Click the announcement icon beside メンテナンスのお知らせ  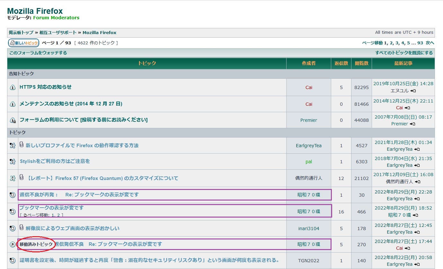click(x=13, y=104)
